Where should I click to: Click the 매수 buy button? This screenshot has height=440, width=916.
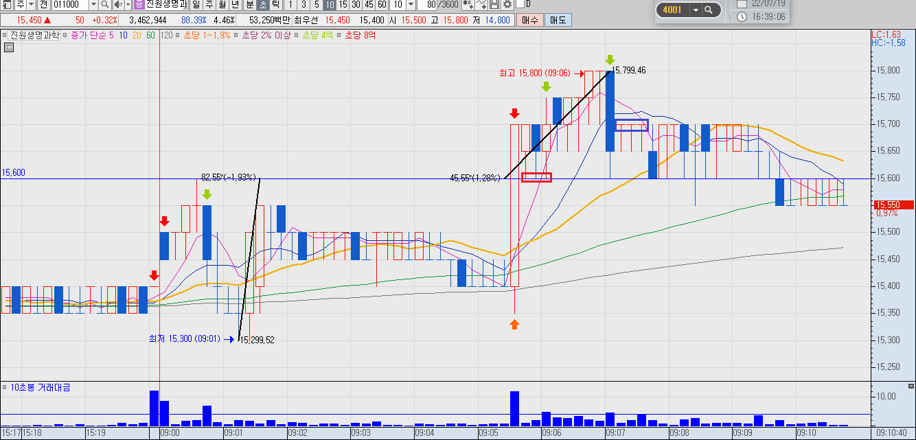[529, 20]
